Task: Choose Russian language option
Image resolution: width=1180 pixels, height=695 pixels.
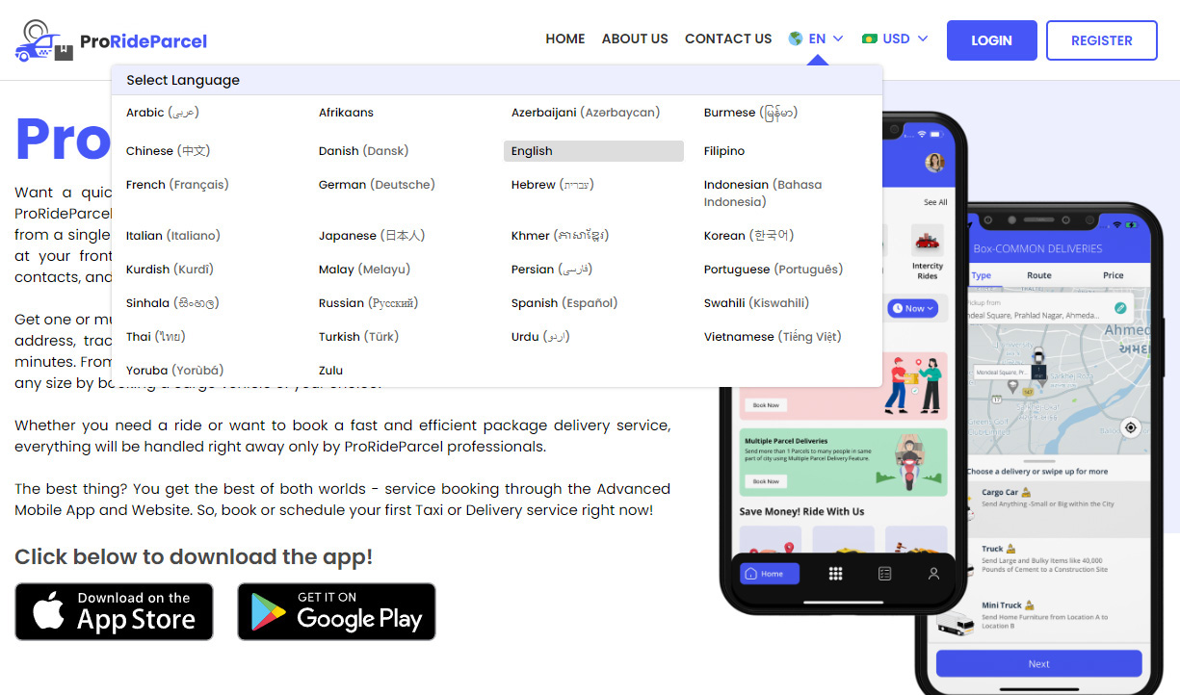Action: point(368,303)
